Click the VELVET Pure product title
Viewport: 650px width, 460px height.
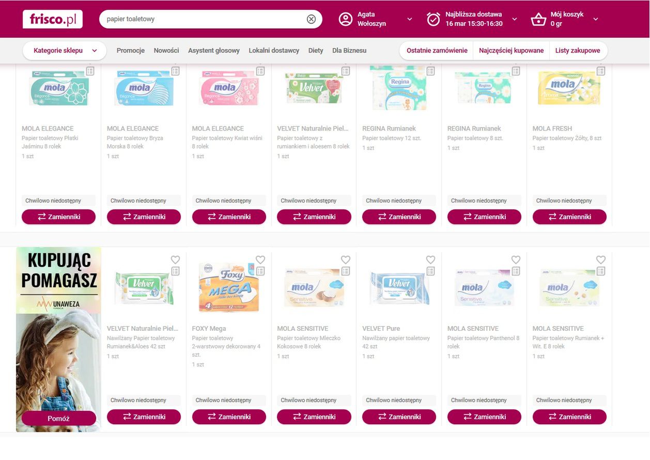(381, 328)
